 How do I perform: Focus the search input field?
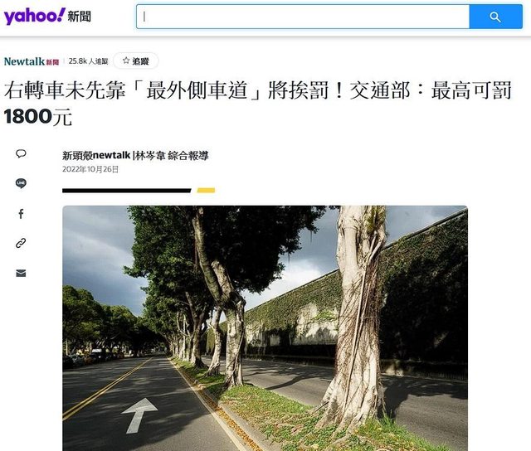tap(303, 17)
